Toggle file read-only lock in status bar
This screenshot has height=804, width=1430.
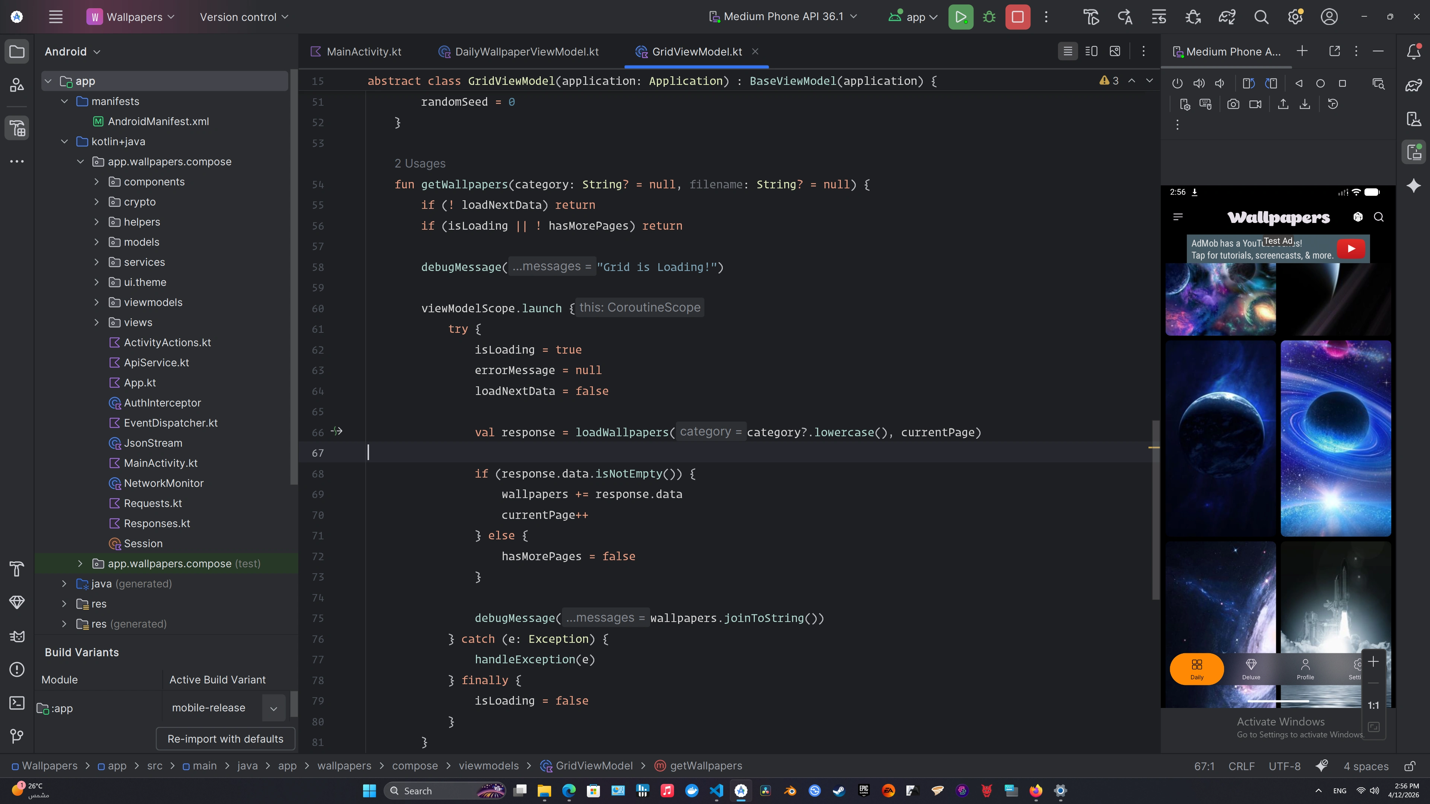point(1409,766)
